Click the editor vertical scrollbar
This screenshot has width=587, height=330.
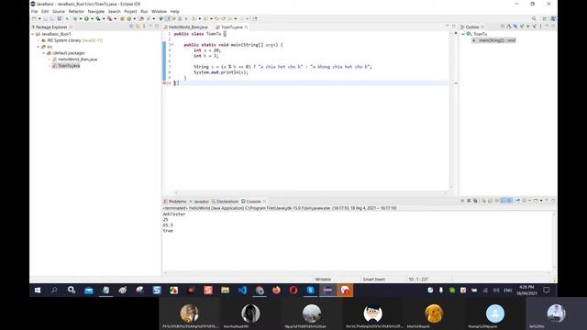click(451, 110)
